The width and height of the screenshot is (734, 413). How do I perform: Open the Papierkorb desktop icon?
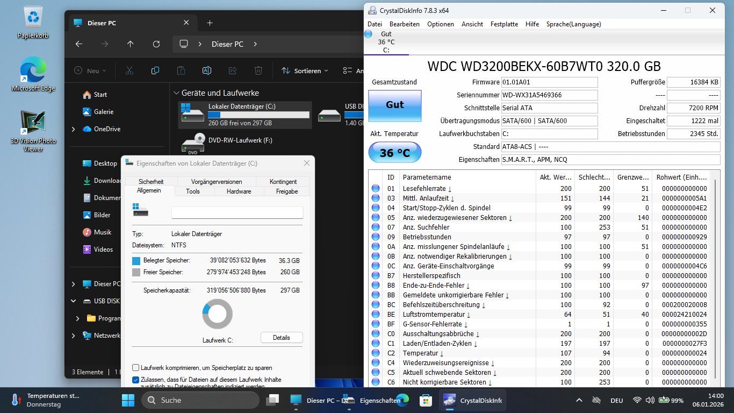point(33,23)
